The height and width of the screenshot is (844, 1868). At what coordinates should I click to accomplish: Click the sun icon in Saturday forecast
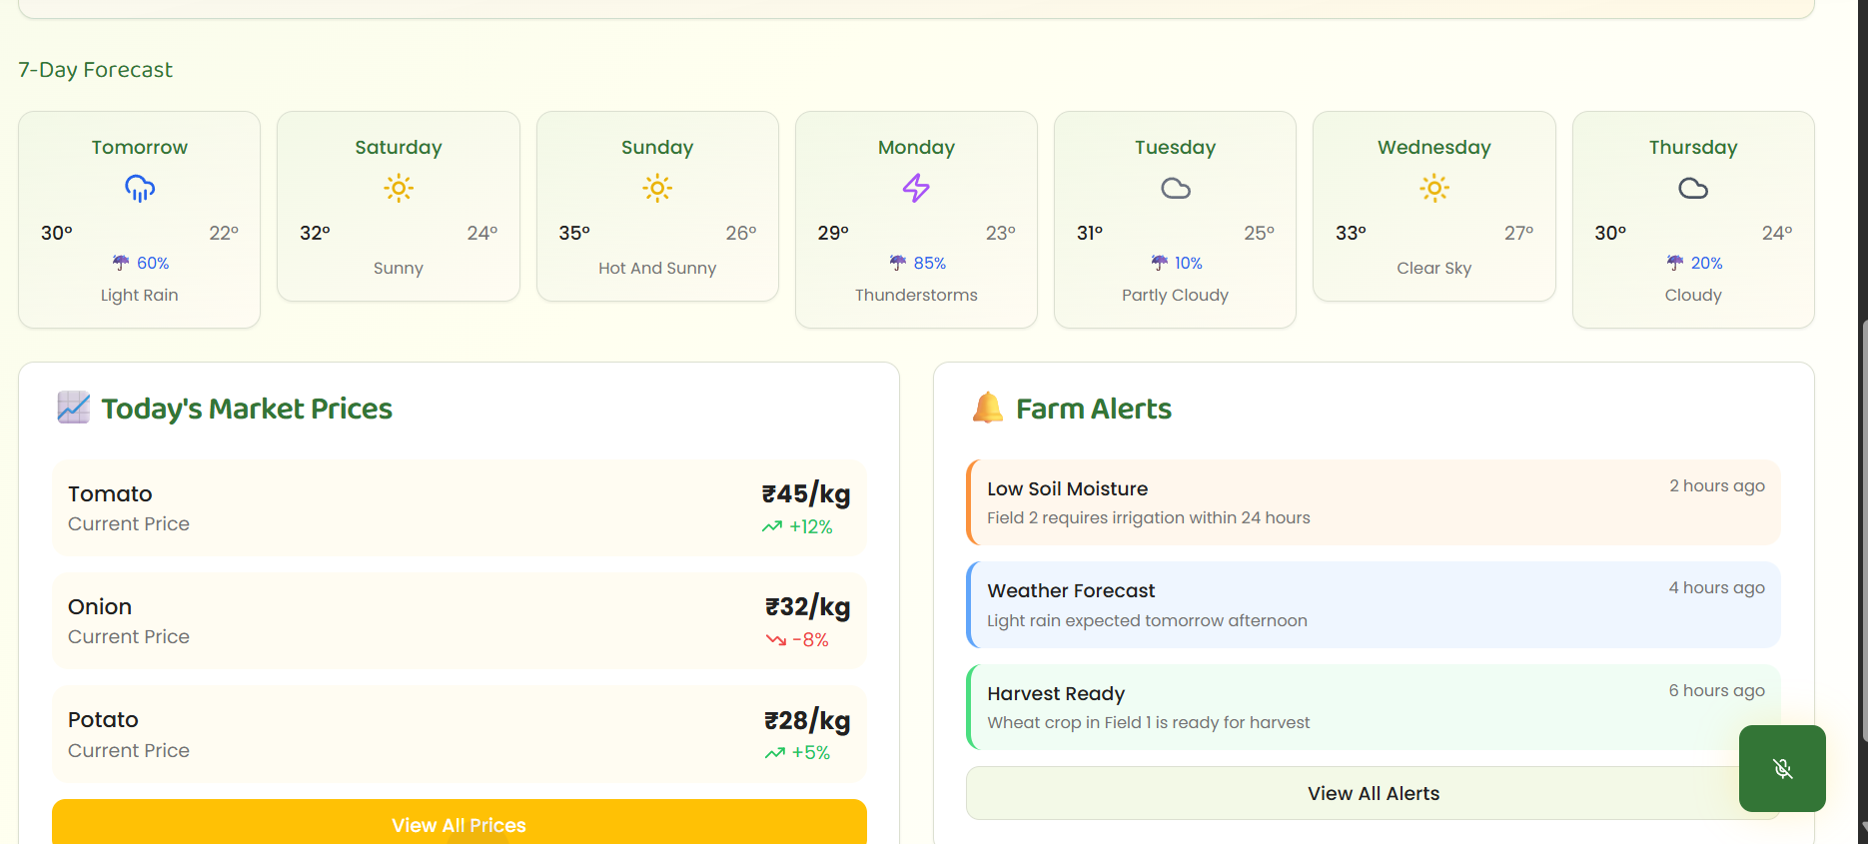[399, 188]
